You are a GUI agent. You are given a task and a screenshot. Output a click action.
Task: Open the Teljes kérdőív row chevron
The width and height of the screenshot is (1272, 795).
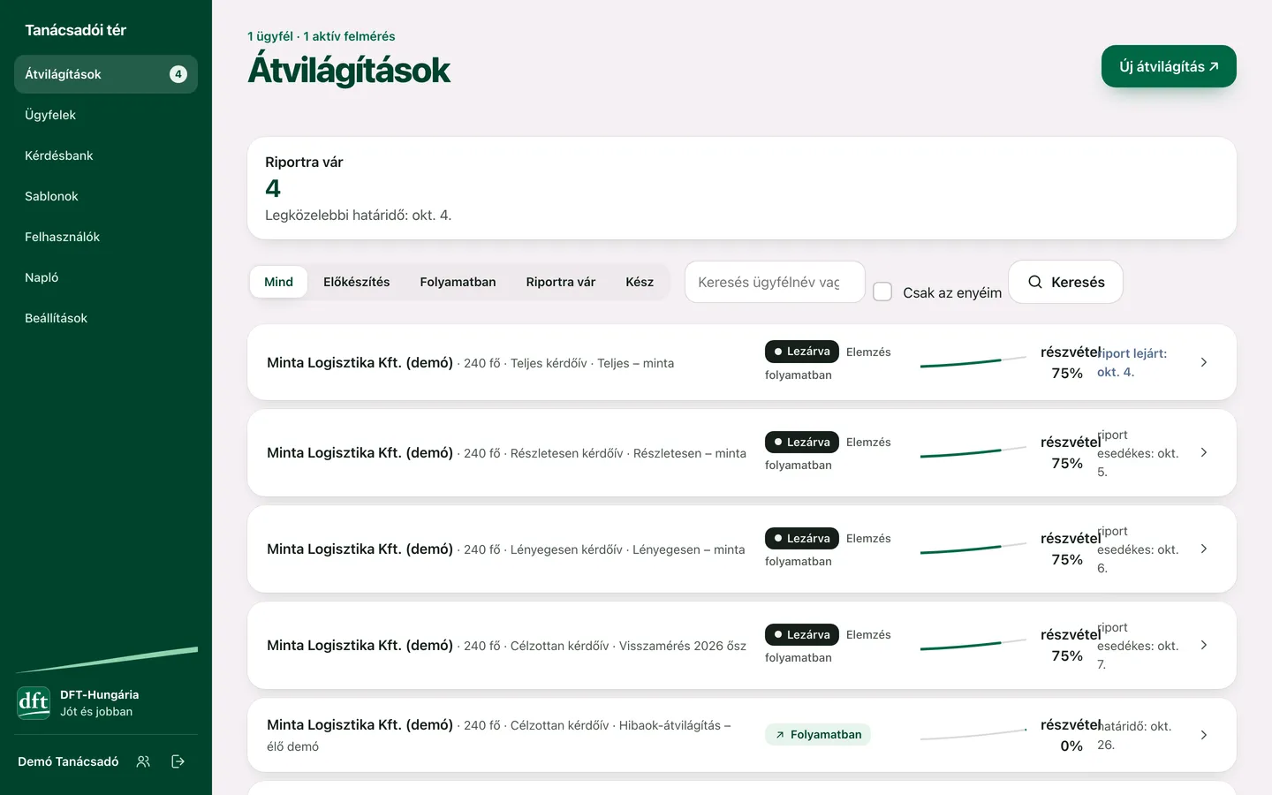coord(1204,362)
